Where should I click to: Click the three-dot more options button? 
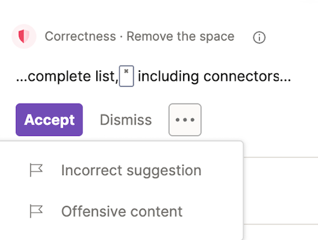pyautogui.click(x=185, y=119)
